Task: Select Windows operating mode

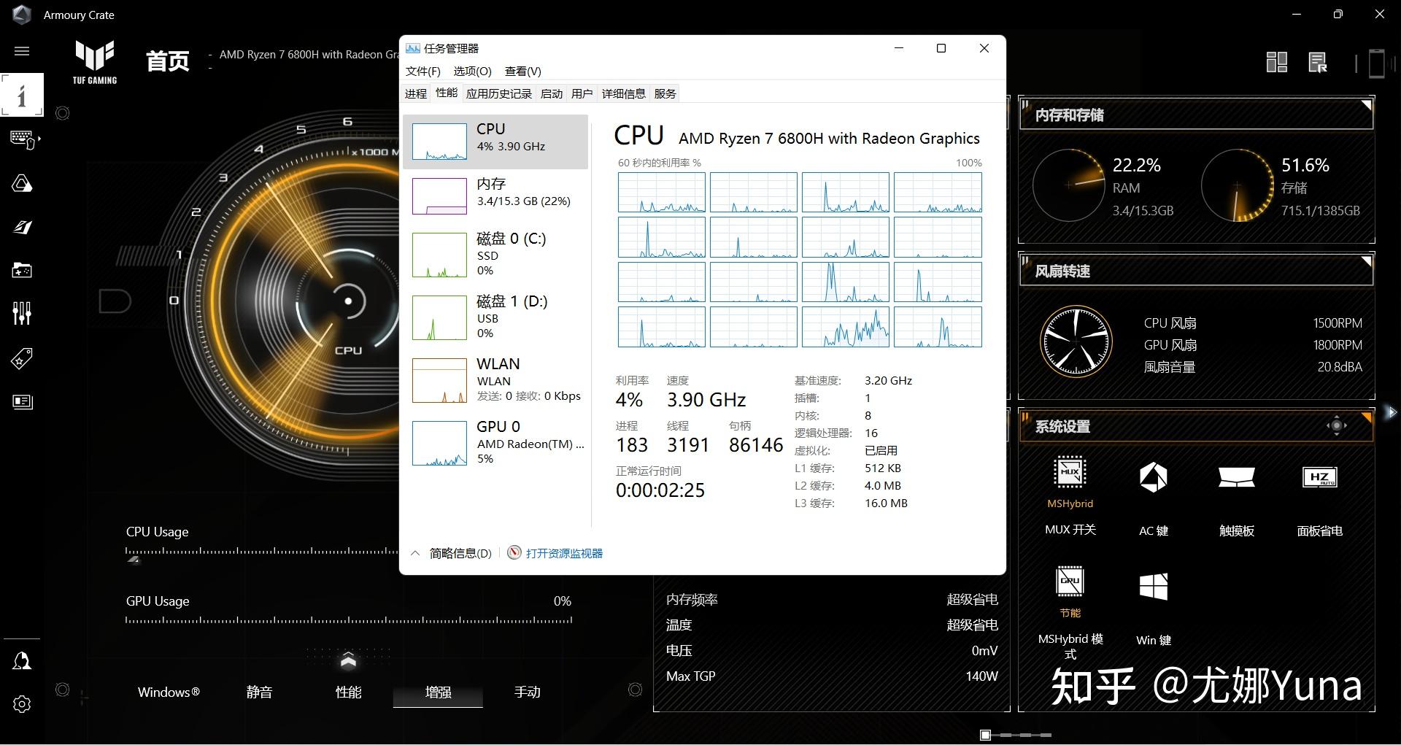Action: pyautogui.click(x=169, y=692)
